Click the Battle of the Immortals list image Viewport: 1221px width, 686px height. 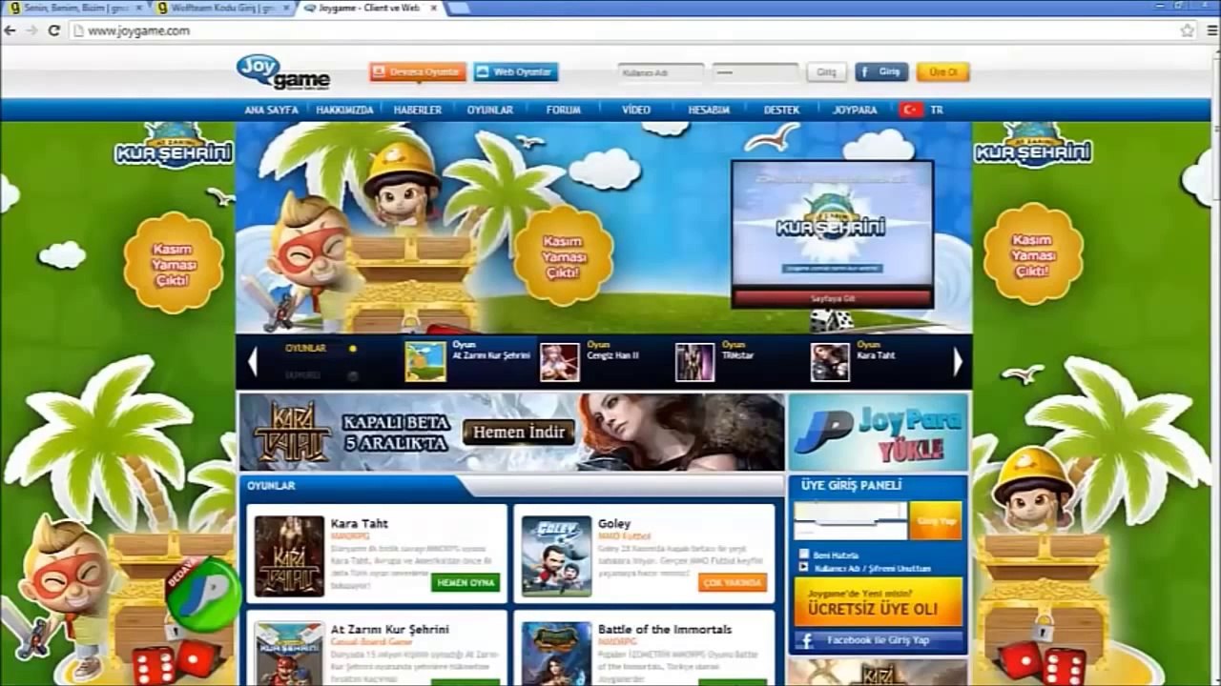coord(556,654)
